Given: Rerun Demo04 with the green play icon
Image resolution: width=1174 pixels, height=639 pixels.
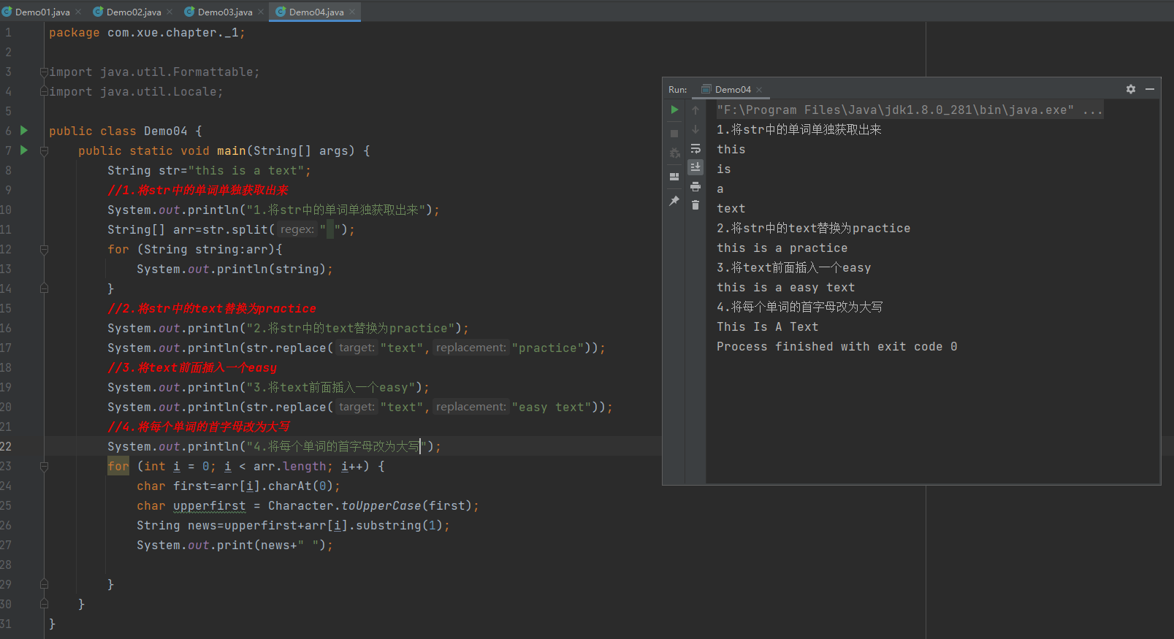Looking at the screenshot, I should 674,110.
